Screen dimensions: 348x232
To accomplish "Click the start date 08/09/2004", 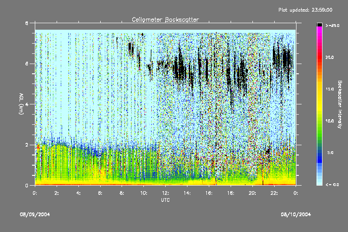I will (x=35, y=214).
